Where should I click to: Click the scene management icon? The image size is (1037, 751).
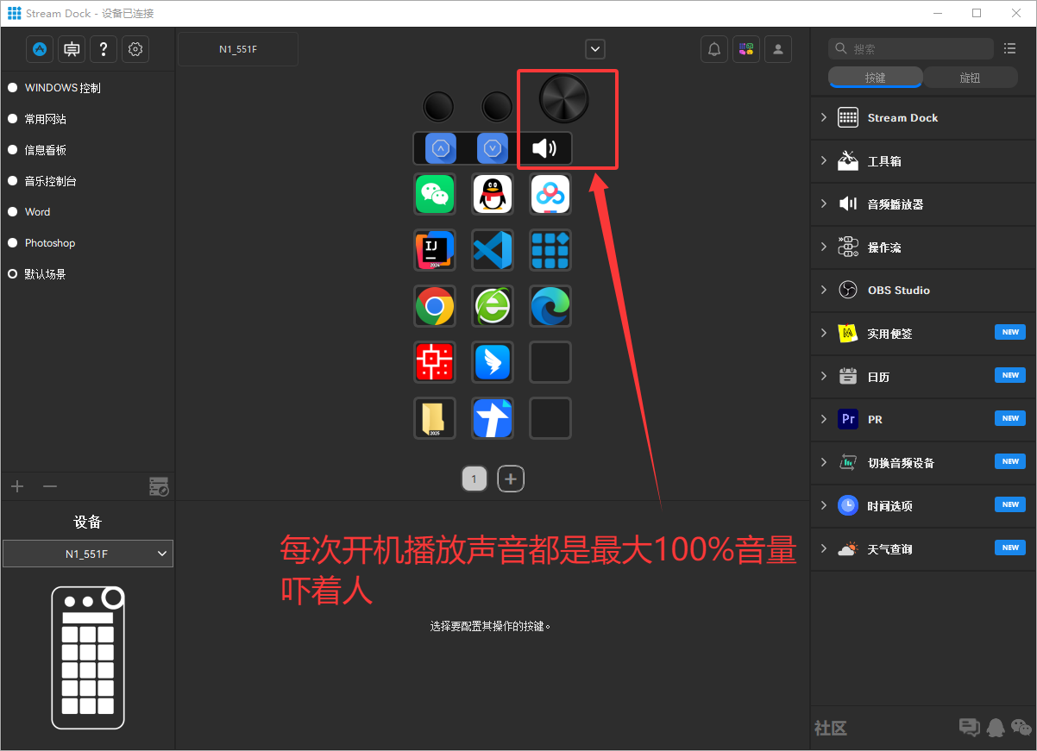[159, 486]
